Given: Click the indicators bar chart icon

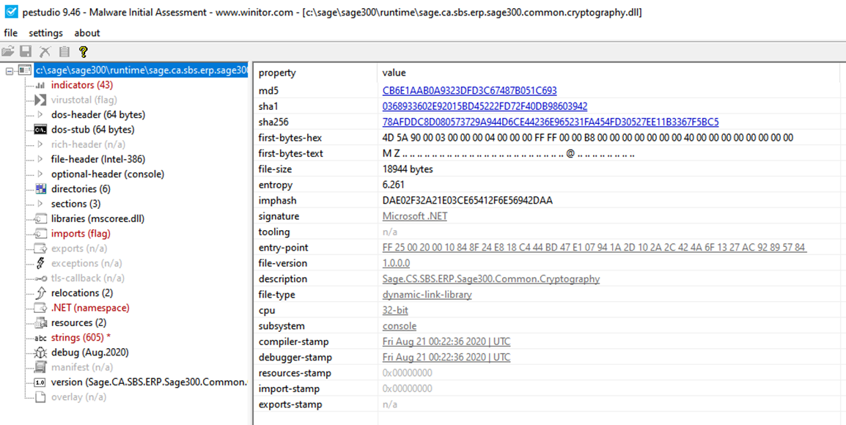Looking at the screenshot, I should click(x=40, y=86).
